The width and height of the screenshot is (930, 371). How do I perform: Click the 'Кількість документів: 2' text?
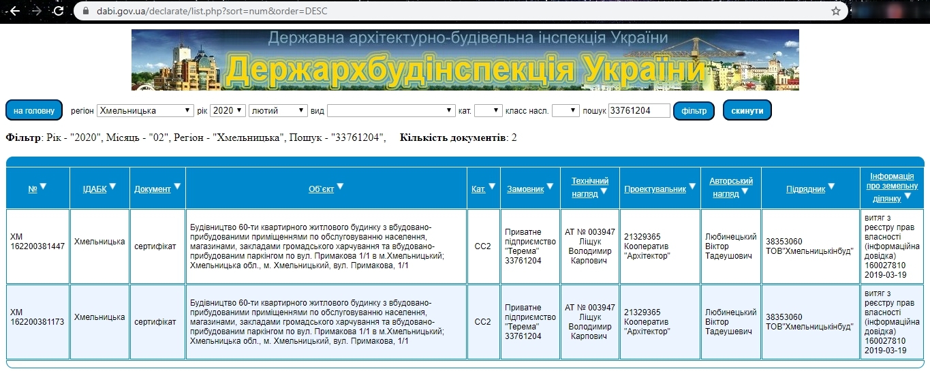point(459,138)
